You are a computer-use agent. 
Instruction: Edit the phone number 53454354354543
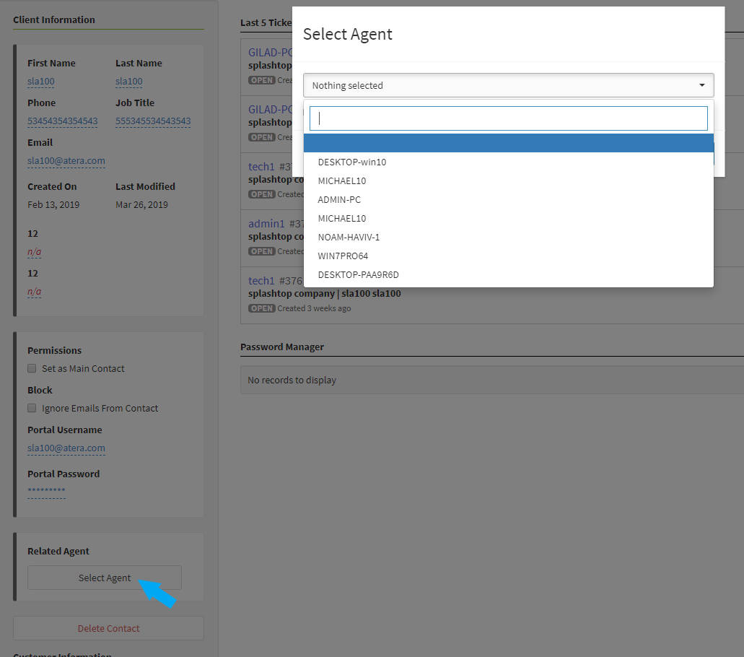tap(63, 121)
